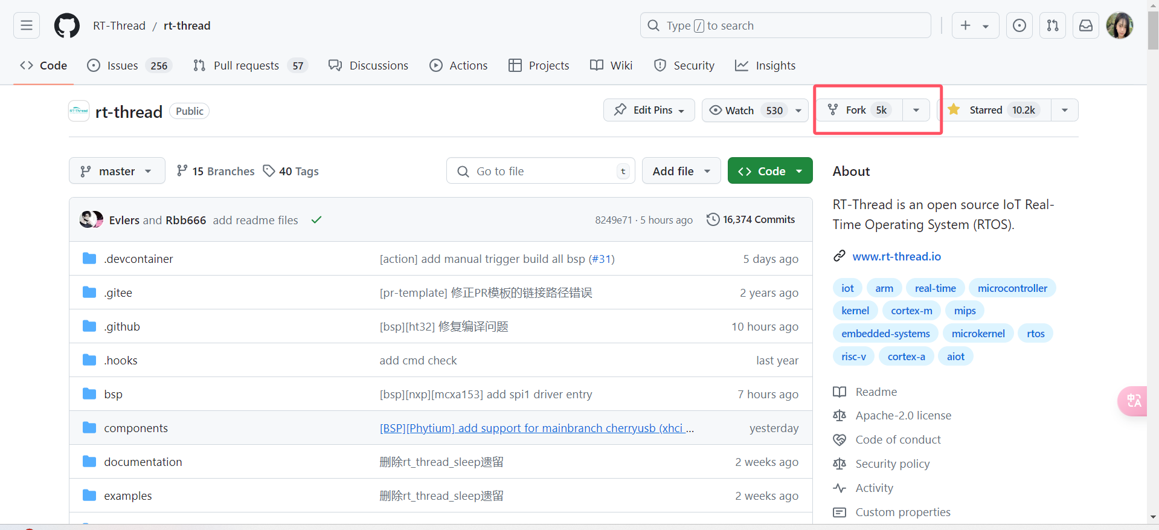Open commit hash 8249e71
1159x530 pixels.
pos(614,220)
